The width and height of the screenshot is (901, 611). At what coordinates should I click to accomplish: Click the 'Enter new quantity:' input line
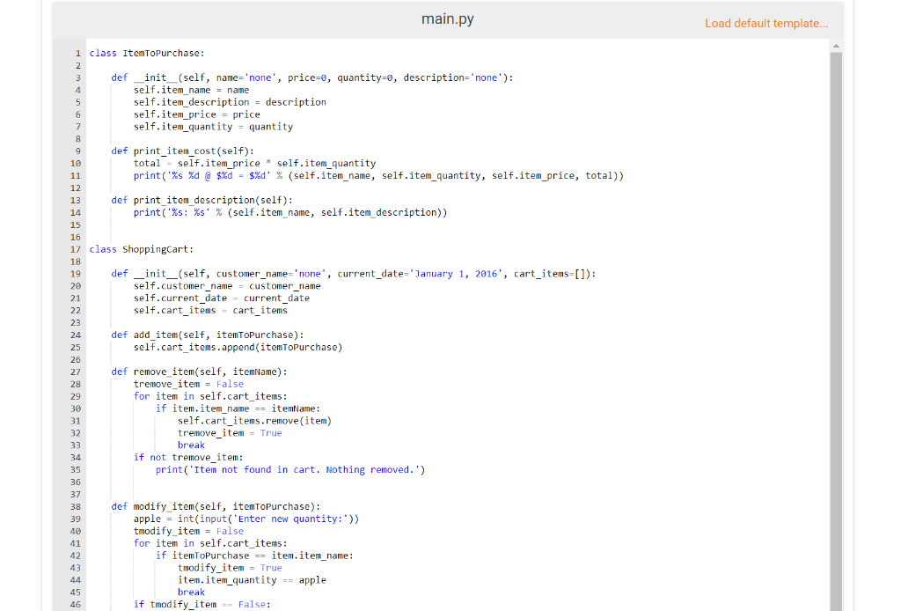coord(246,519)
